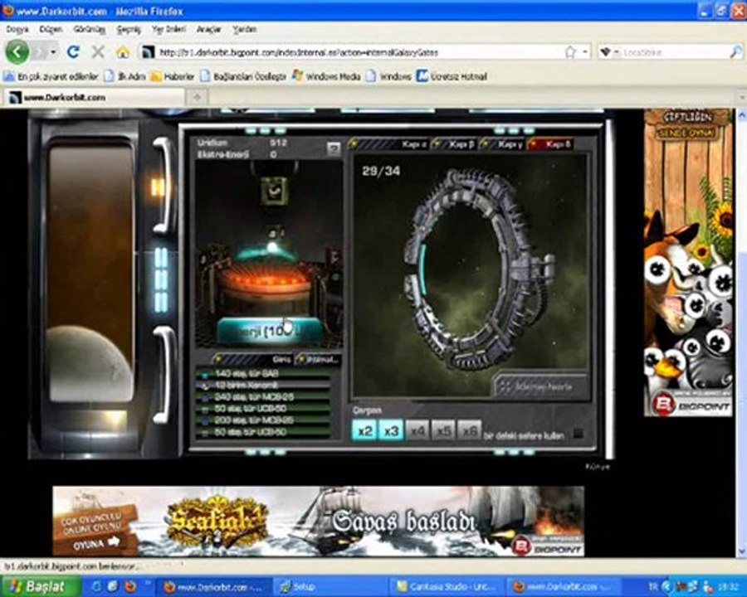The height and width of the screenshot is (597, 747).
Task: Open the Düzen menu
Action: [x=51, y=30]
